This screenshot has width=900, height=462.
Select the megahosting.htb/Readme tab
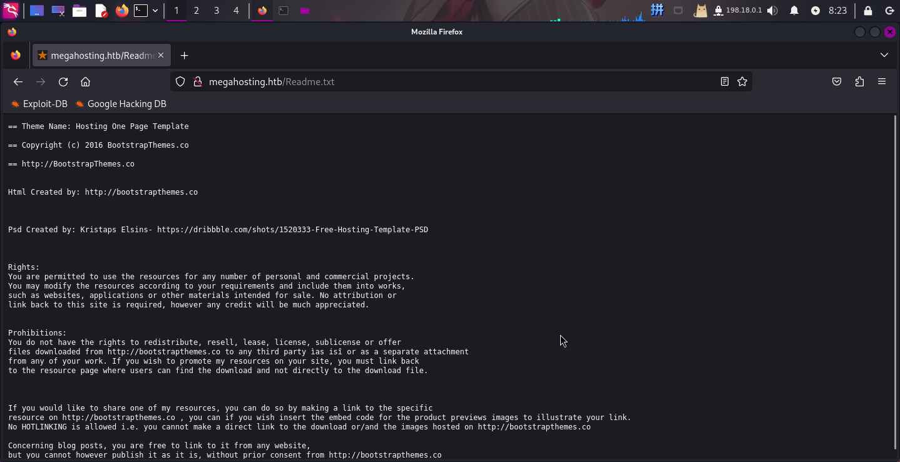tap(100, 55)
